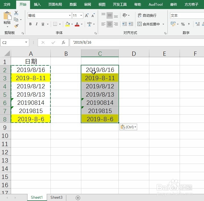Increase decimal places icon
Viewport: 204px width, 201px height.
[197, 24]
